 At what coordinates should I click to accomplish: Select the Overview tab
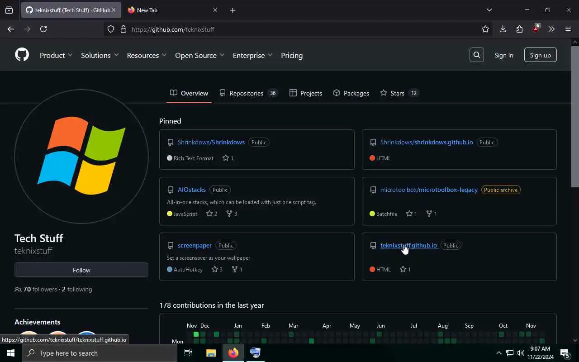189,93
